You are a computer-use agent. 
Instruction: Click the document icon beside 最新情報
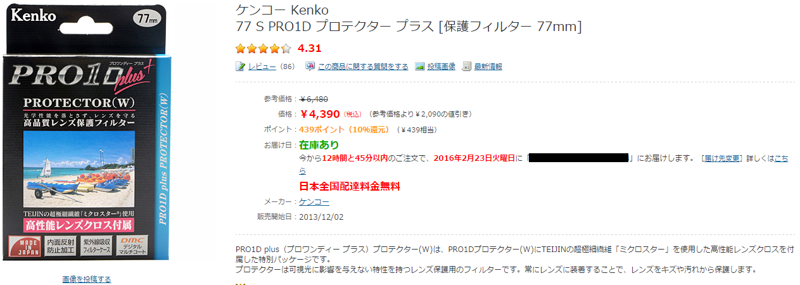pos(467,66)
